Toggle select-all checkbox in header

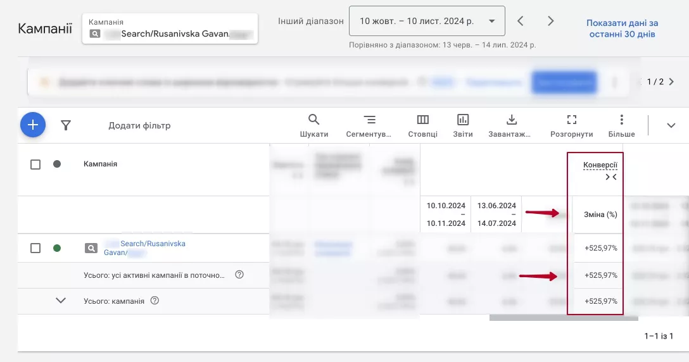[x=35, y=165]
